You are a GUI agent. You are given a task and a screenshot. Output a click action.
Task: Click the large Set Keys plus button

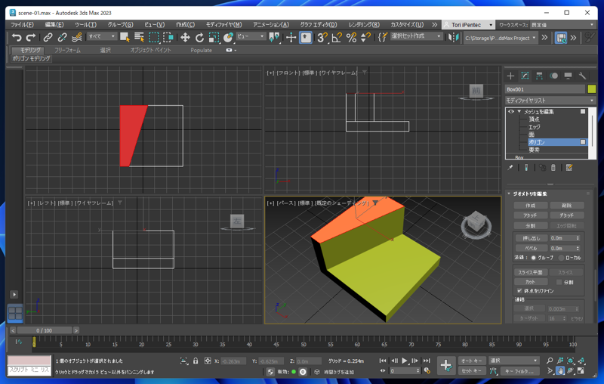tap(446, 365)
